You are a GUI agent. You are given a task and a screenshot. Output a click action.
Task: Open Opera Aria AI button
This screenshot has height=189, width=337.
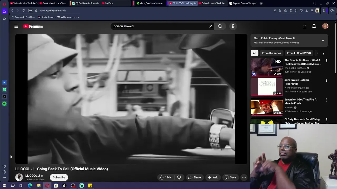[x=333, y=10]
